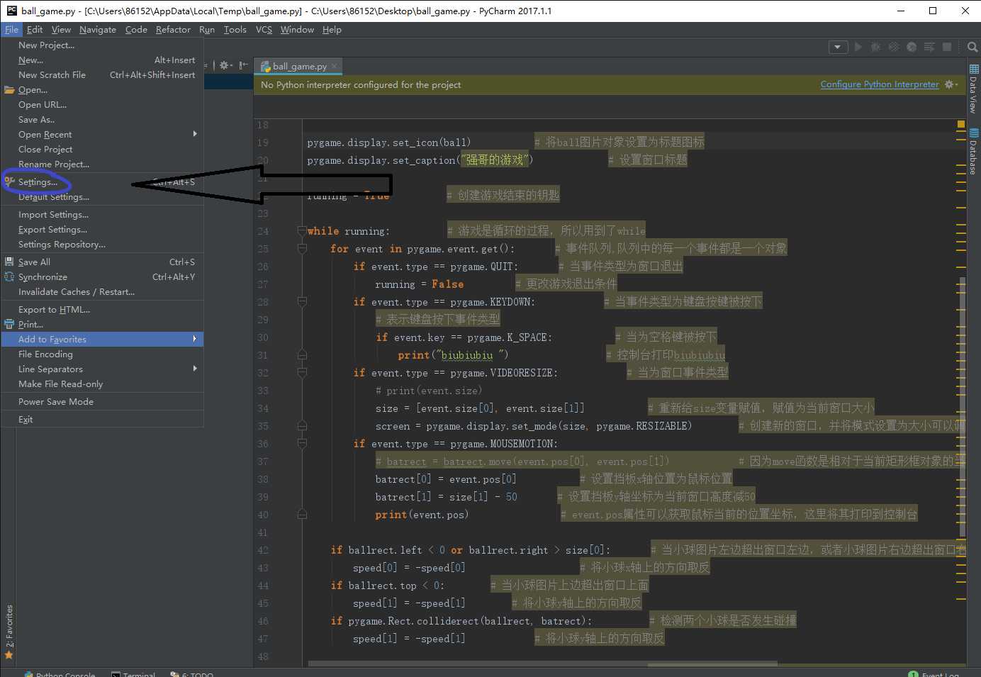Open the TODO tool window
Image resolution: width=981 pixels, height=677 pixels.
(192, 674)
